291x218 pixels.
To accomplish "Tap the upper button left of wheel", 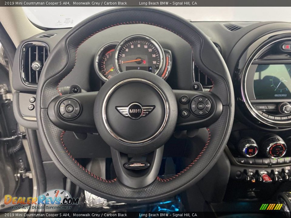I will [32, 100].
